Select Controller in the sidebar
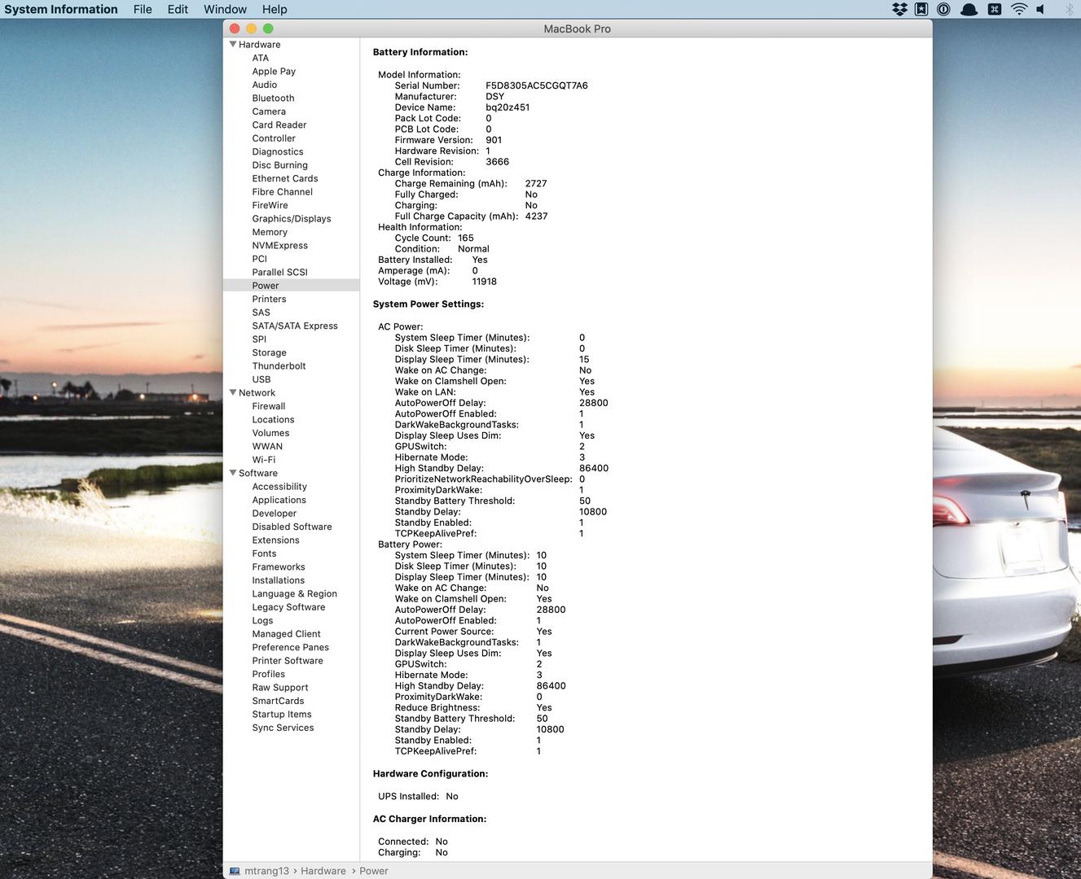The image size is (1081, 879). coord(274,138)
